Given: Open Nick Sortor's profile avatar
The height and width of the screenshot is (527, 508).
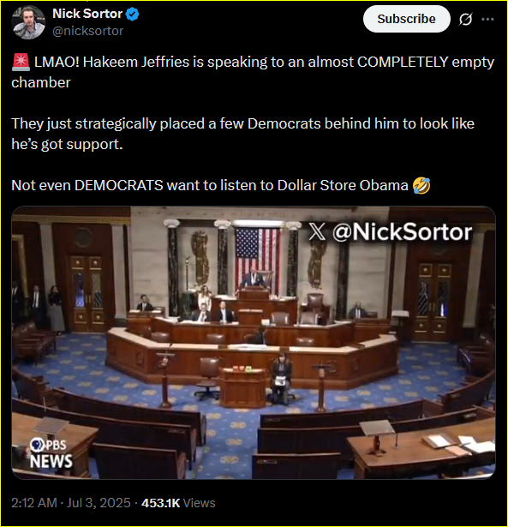Looking at the screenshot, I should coord(28,22).
